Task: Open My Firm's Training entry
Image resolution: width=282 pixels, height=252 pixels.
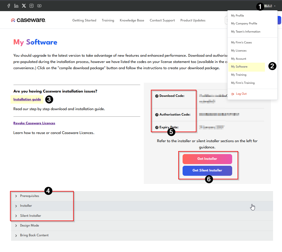Action: pos(243,83)
